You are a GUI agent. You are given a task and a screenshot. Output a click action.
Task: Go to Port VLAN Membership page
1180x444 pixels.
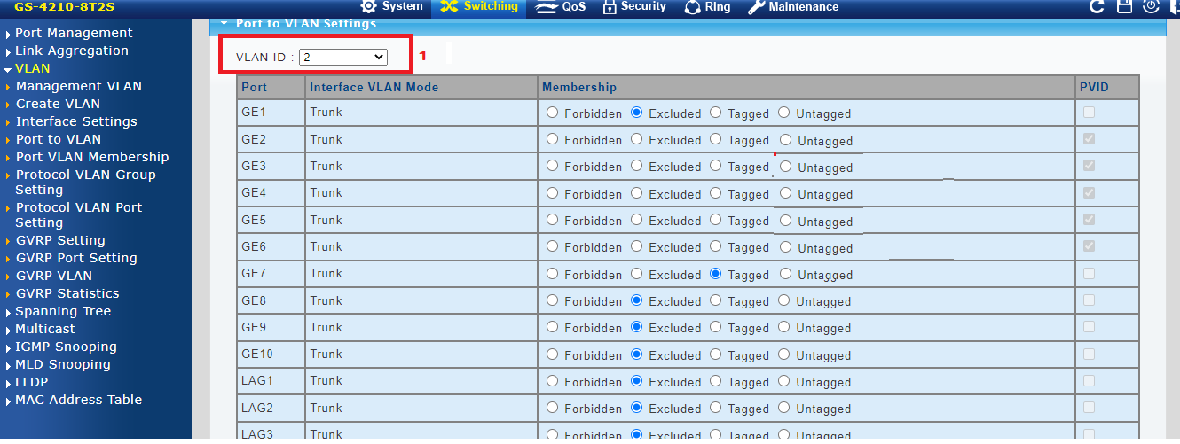tap(91, 157)
